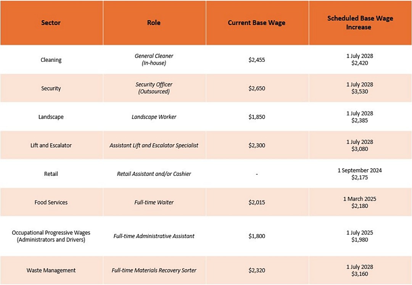Click the Landscape Worker role cell
This screenshot has height=285, width=412.
click(x=154, y=117)
